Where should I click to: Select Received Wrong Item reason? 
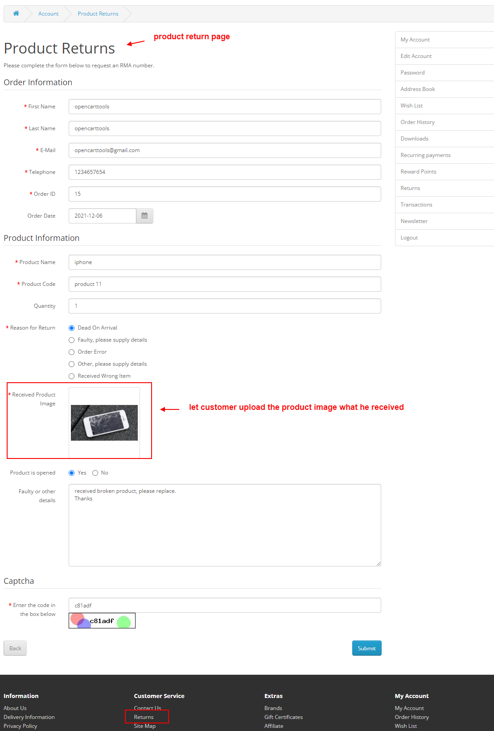[x=71, y=376]
